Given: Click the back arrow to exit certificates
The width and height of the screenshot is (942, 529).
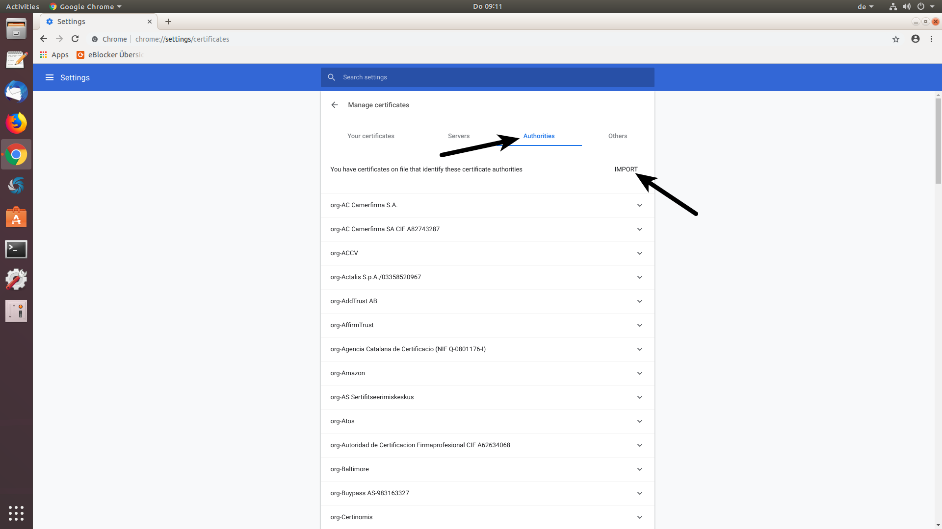Looking at the screenshot, I should (x=335, y=105).
